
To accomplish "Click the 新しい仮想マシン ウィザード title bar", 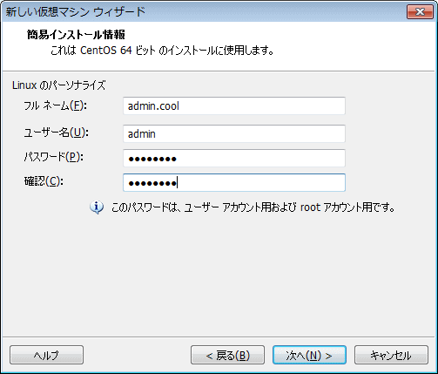I will pyautogui.click(x=203, y=12).
